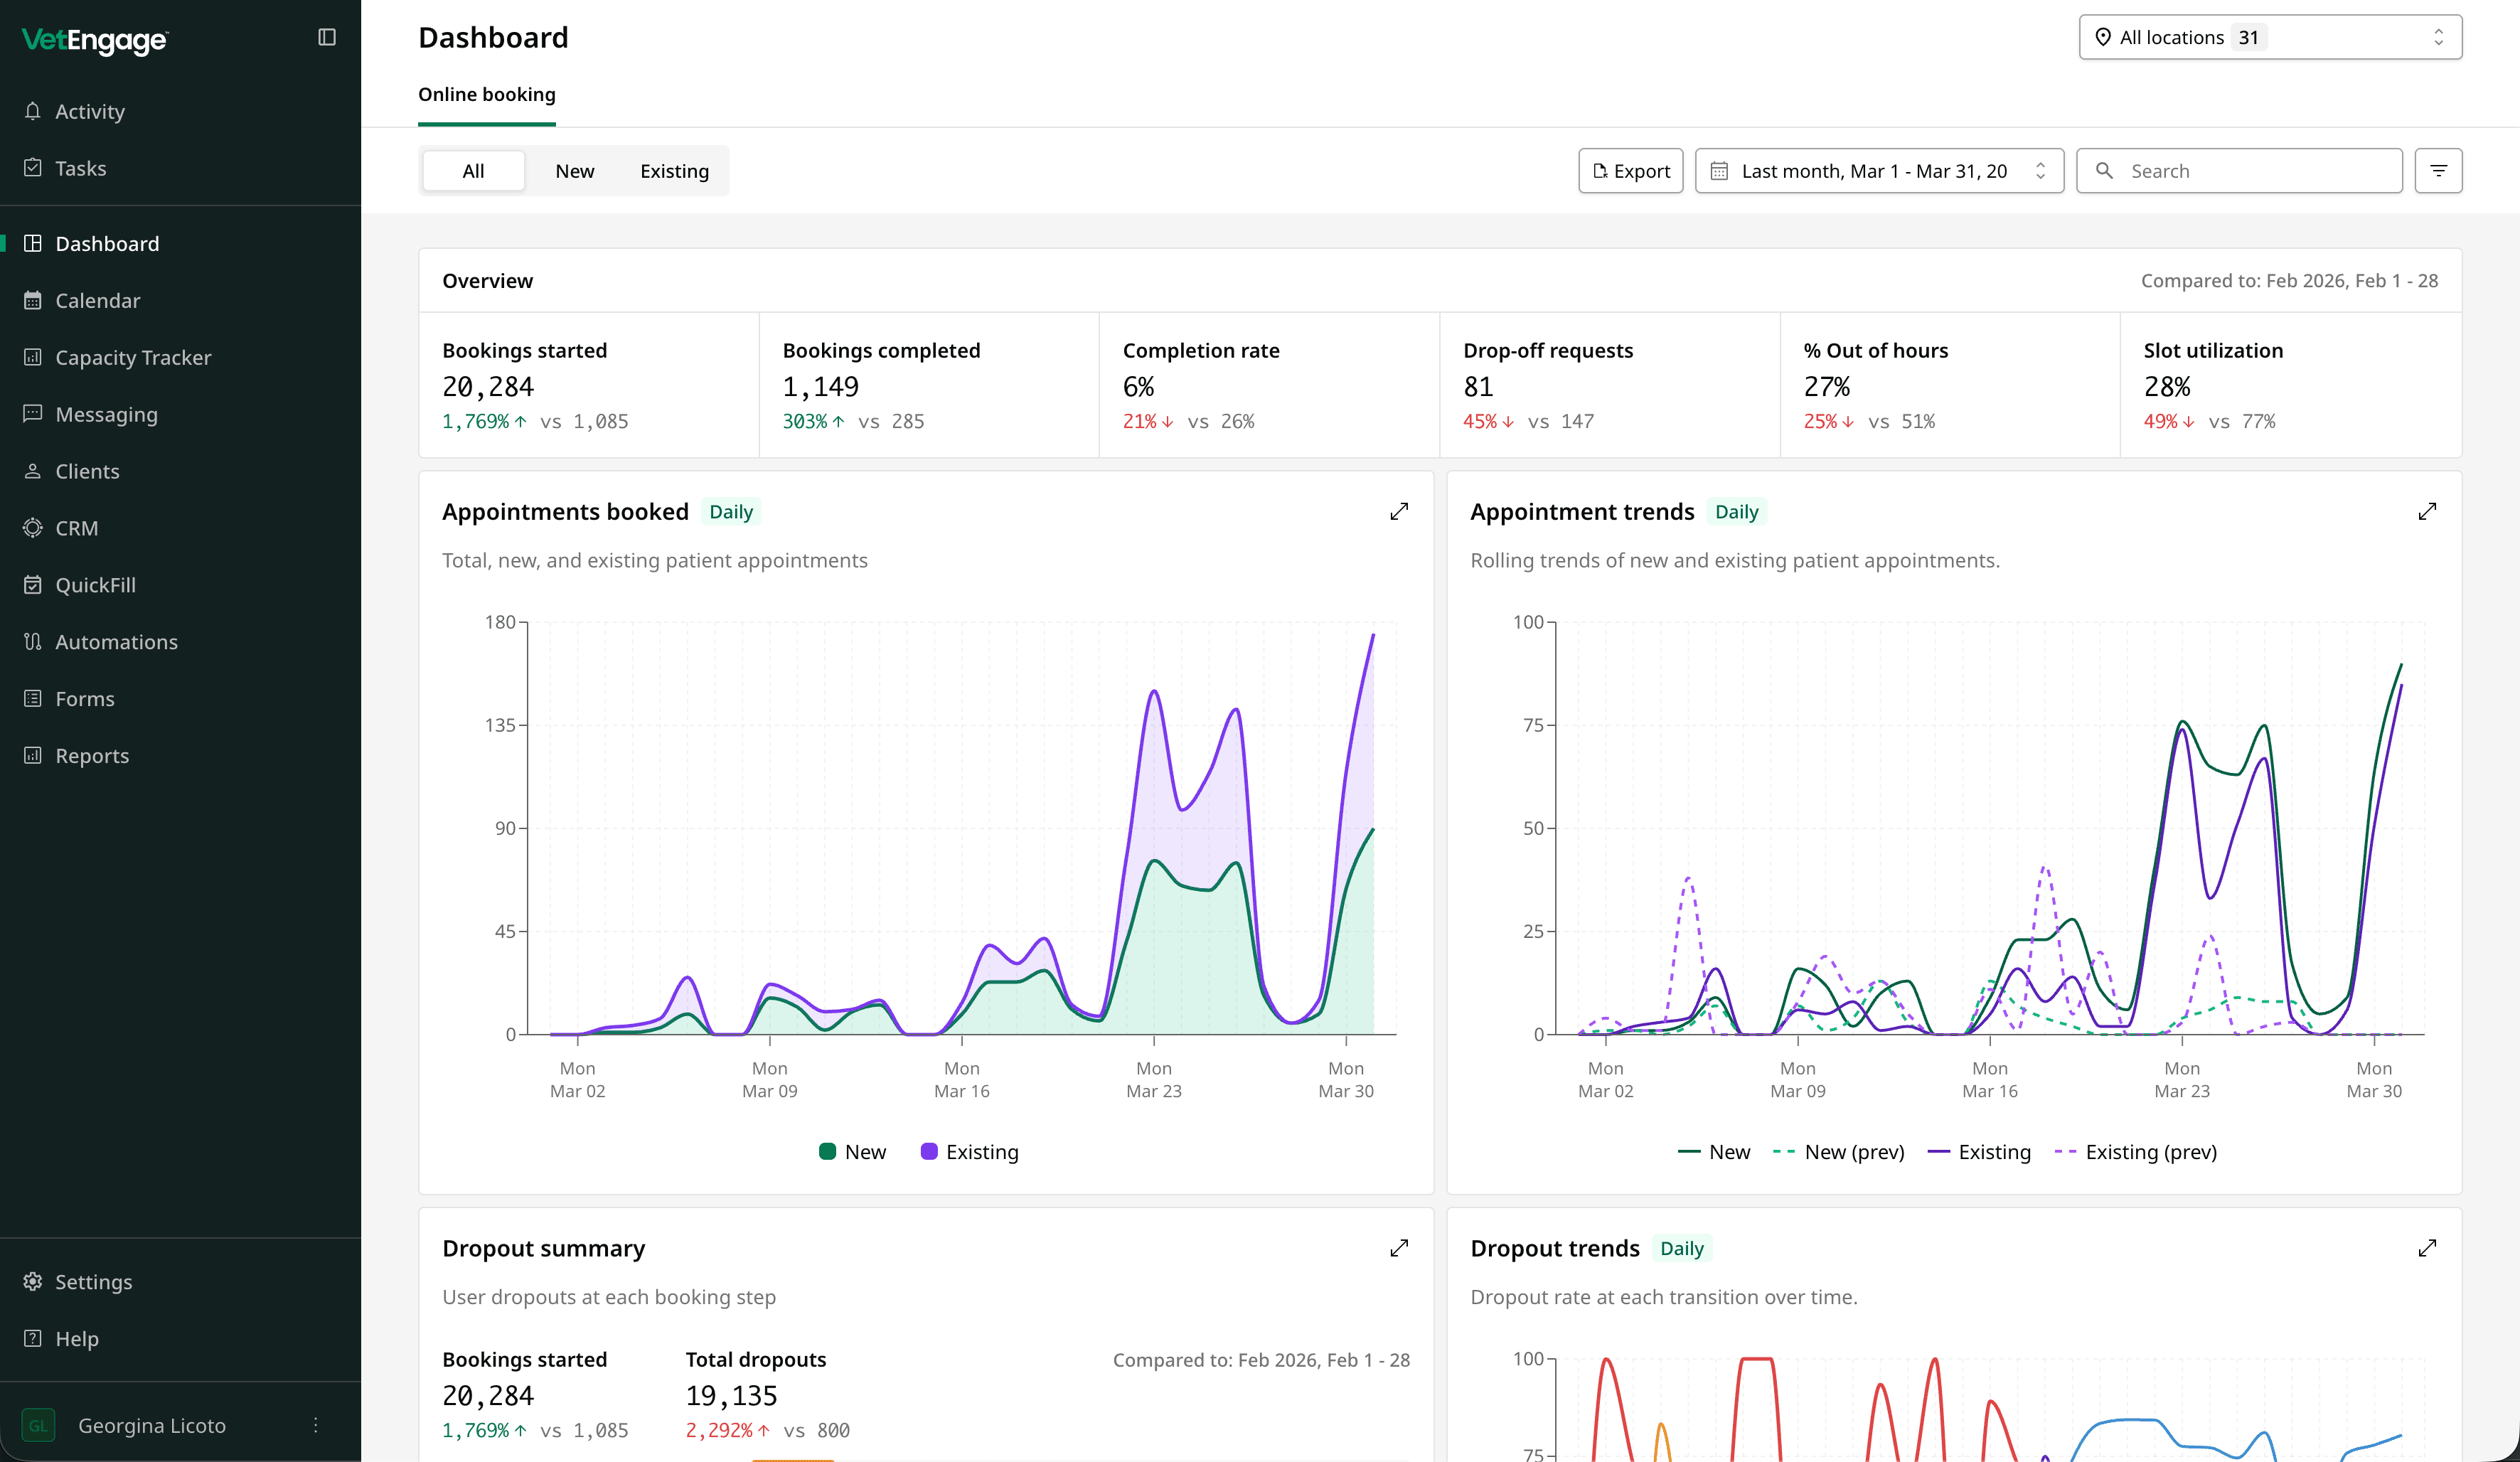Click the Calendar sidebar icon
This screenshot has width=2520, height=1462.
(x=33, y=300)
